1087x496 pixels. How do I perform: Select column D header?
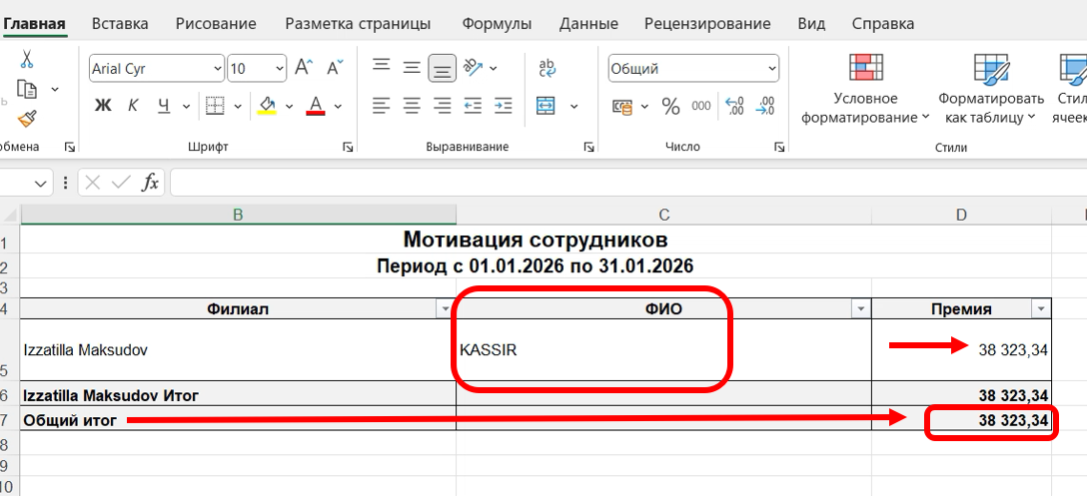point(961,216)
